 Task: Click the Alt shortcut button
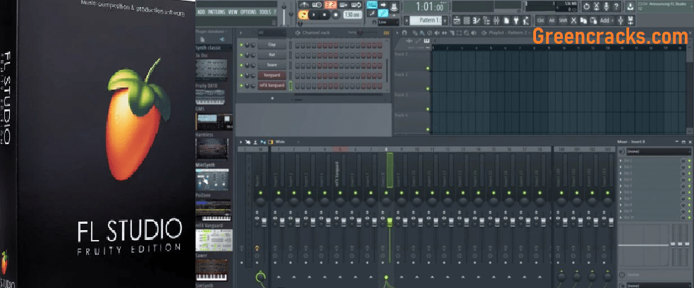pyautogui.click(x=552, y=20)
